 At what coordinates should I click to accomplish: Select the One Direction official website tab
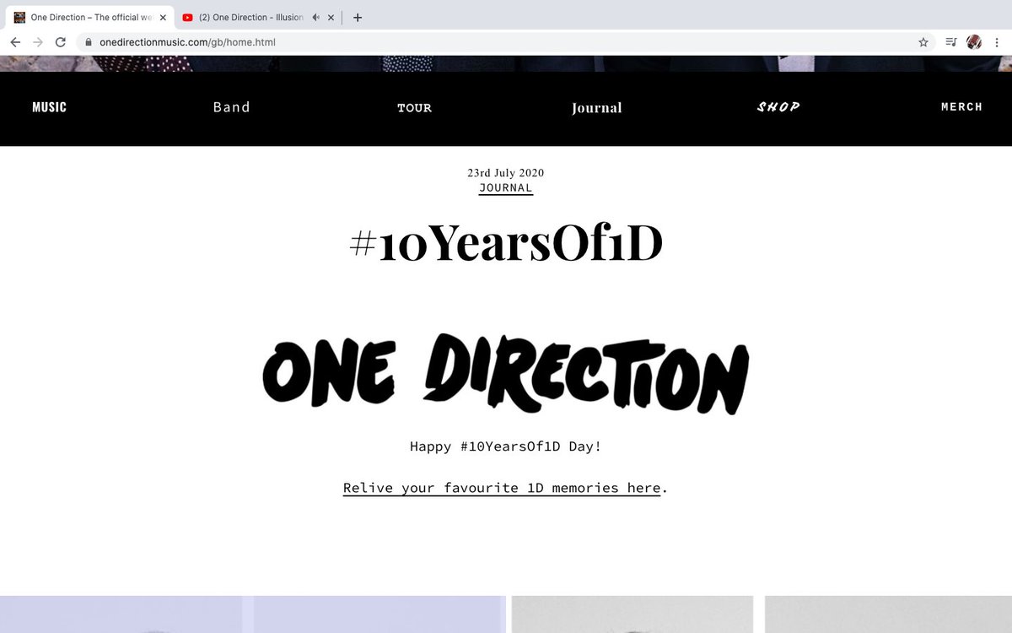91,17
